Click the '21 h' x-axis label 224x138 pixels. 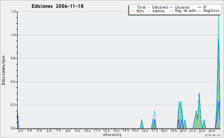point(193,131)
